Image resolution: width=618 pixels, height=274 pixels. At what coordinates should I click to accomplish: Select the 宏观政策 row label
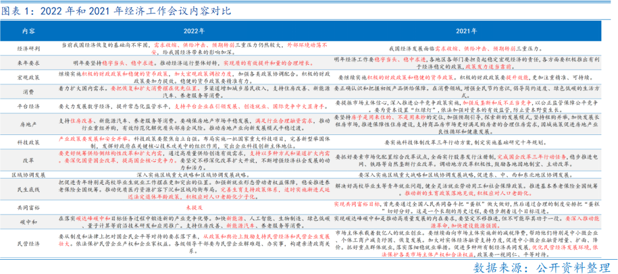(x=28, y=76)
